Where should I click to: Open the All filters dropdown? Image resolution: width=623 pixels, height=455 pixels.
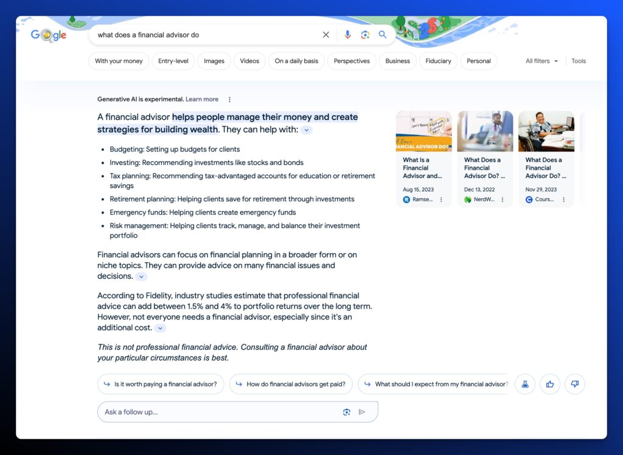click(541, 61)
